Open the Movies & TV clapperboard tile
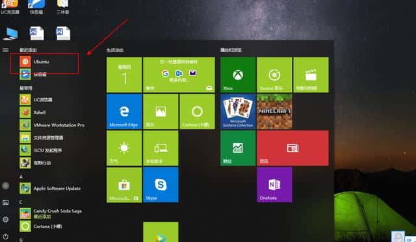The height and width of the screenshot is (242, 416). click(311, 75)
